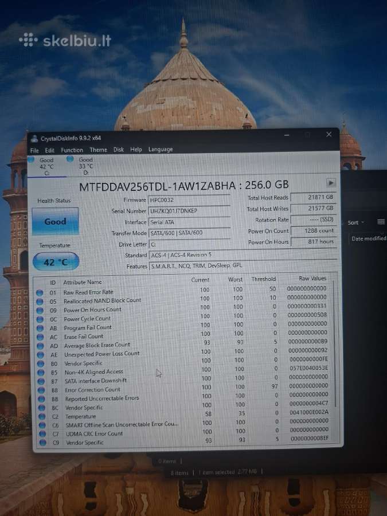Open the Disk menu
The height and width of the screenshot is (516, 387).
(119, 150)
